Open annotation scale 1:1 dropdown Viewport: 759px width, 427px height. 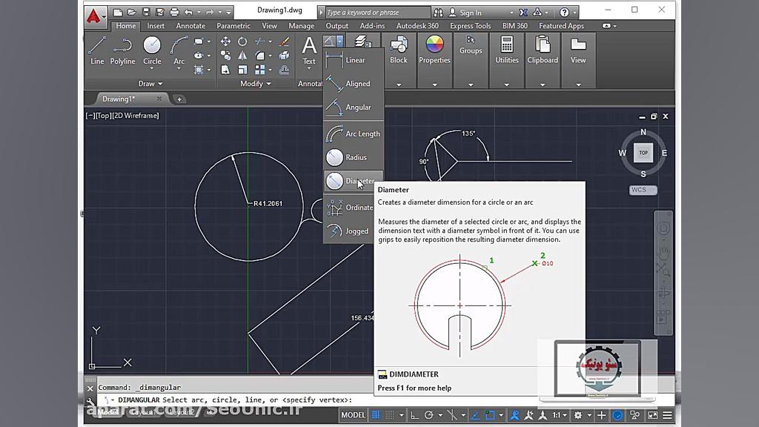pyautogui.click(x=560, y=415)
